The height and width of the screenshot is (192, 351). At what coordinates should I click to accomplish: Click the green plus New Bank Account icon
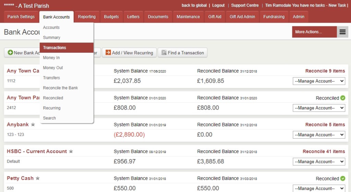pyautogui.click(x=10, y=53)
